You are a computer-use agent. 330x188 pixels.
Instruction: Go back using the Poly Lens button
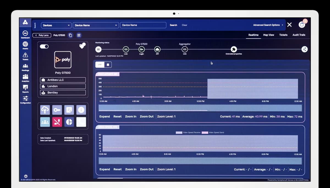point(42,35)
